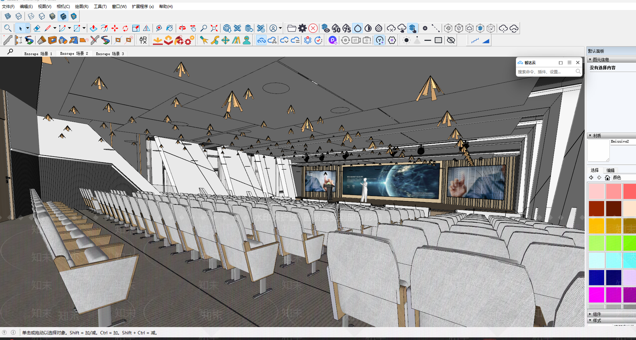Screen dimensions: 636x340
Task: Switch to monochrome face style
Action: click(x=74, y=16)
